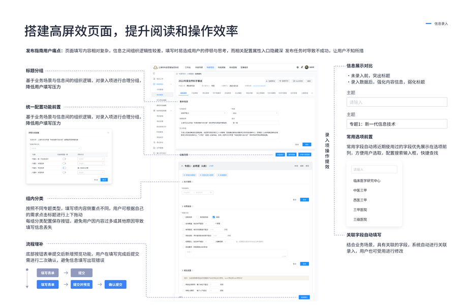Turn off the enabled blue switch in dialog
Image resolution: width=465 pixels, height=305 pixels.
65,168
